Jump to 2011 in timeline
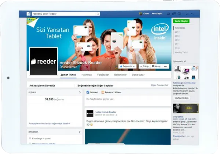This screenshot has width=220, height=154. coord(177,44)
